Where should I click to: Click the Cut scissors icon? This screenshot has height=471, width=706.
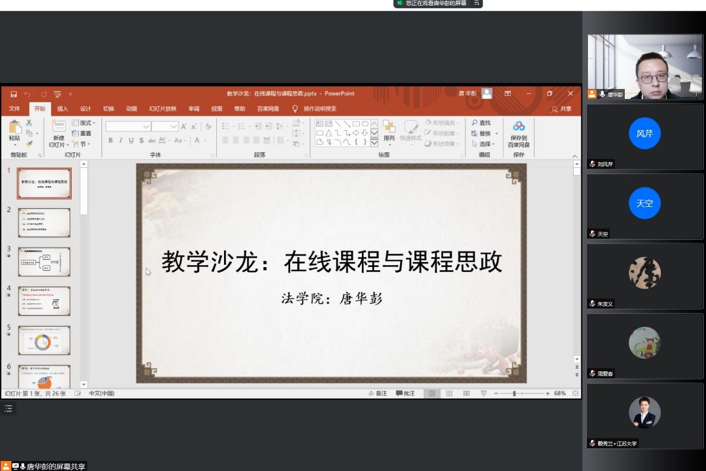[29, 123]
